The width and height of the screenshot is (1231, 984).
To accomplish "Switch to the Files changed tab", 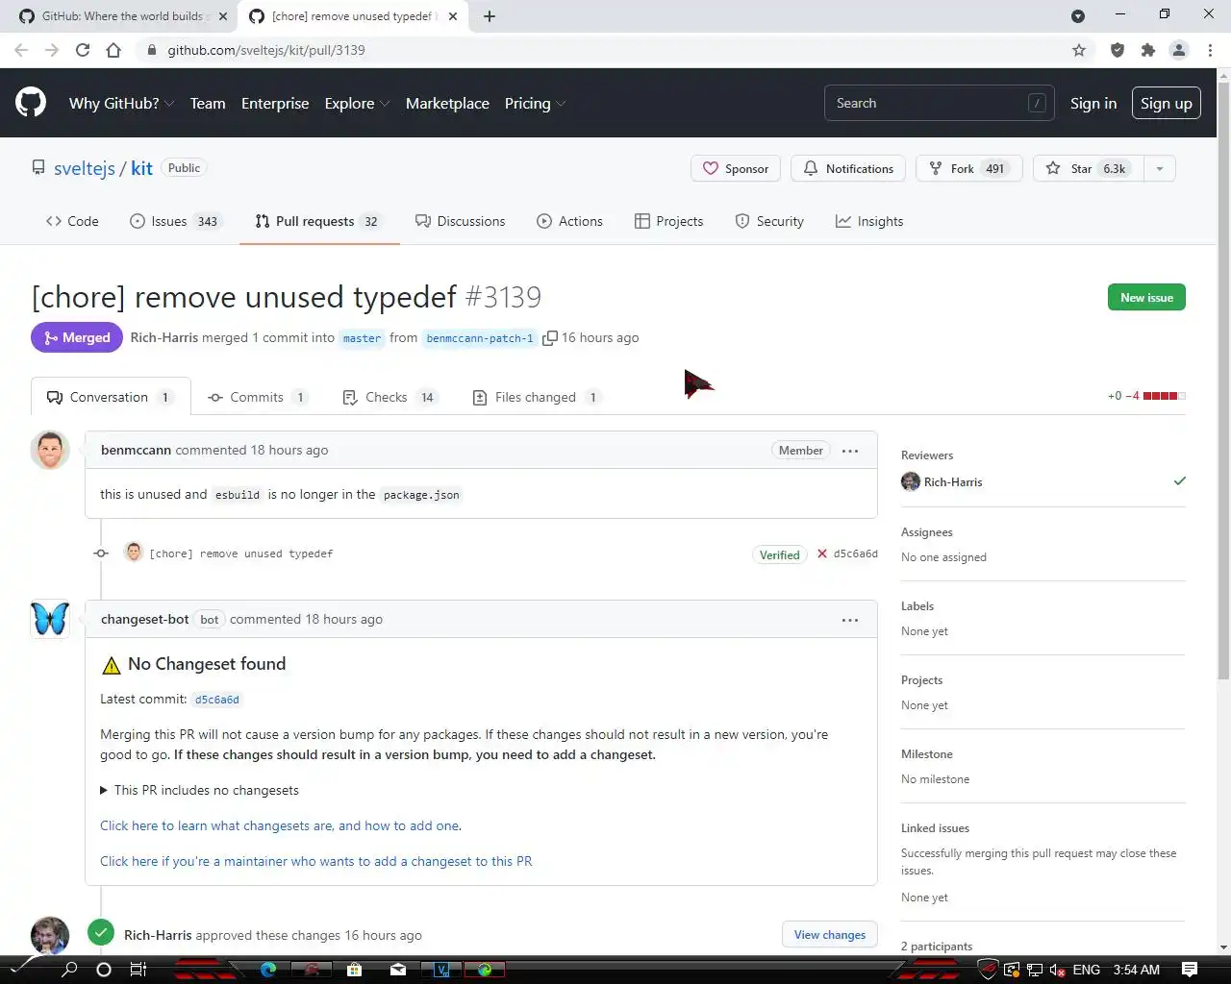I will 537,397.
